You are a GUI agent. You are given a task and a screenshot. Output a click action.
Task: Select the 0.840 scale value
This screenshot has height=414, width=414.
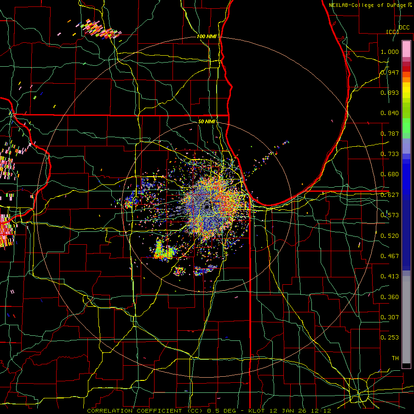pos(390,113)
